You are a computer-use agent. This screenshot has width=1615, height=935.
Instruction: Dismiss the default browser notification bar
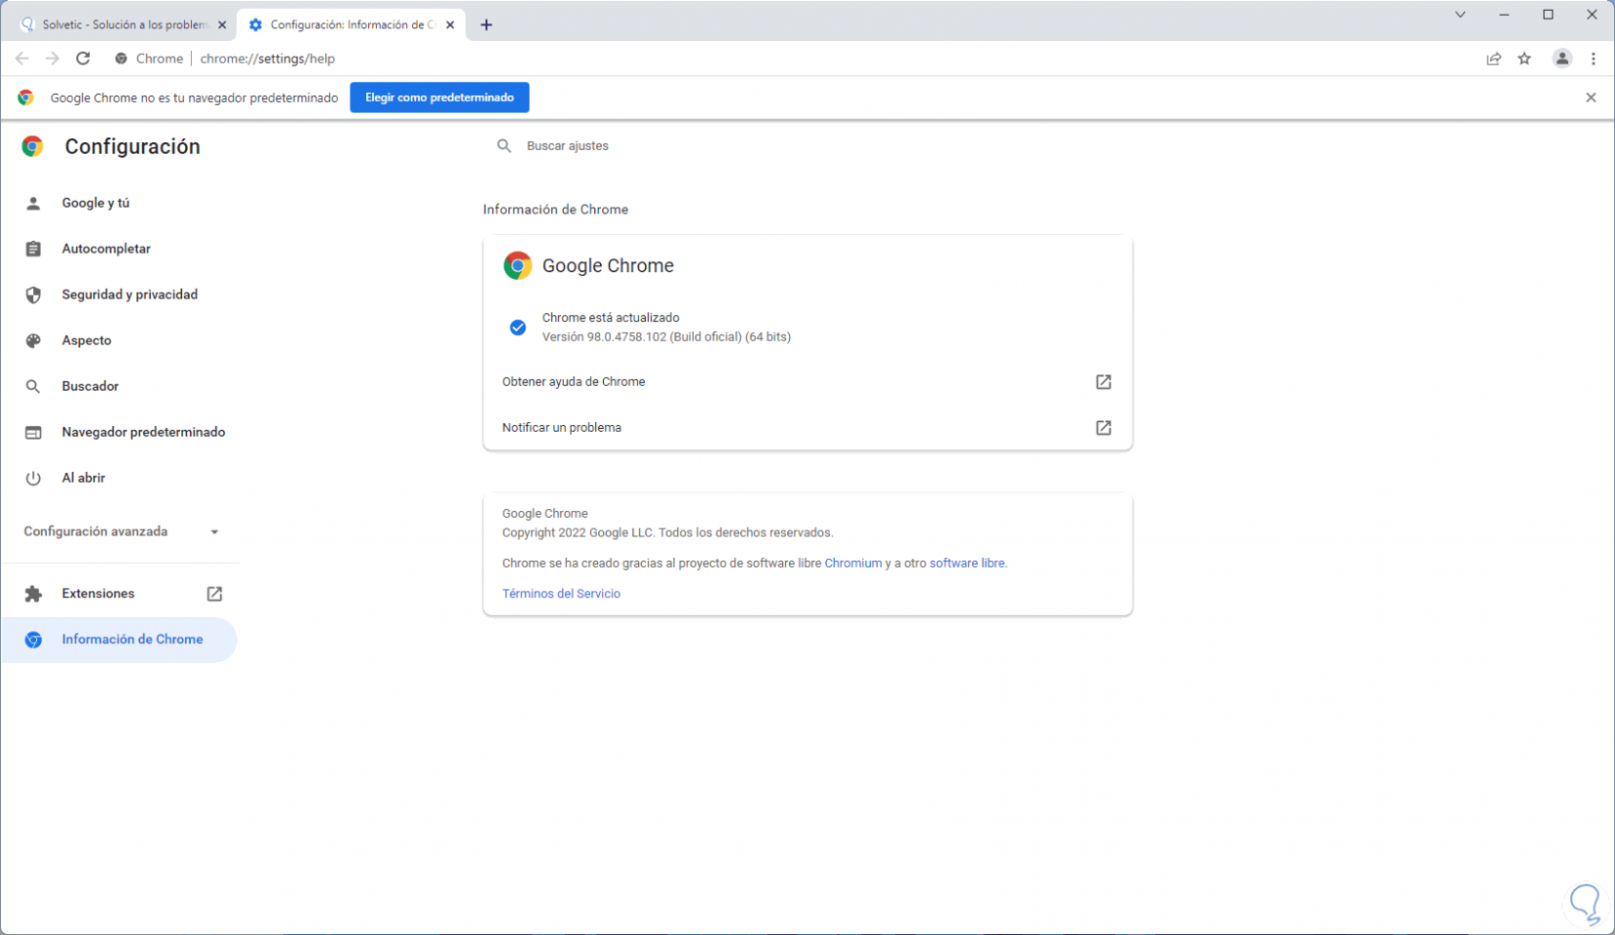pyautogui.click(x=1591, y=98)
